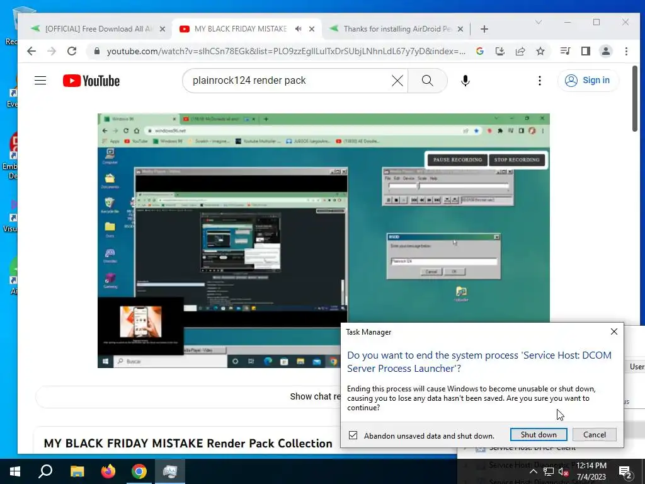Close the Task Manager dialog with X
This screenshot has height=484, width=645.
tap(614, 331)
